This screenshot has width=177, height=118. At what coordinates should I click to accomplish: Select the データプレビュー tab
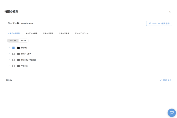(x=81, y=34)
